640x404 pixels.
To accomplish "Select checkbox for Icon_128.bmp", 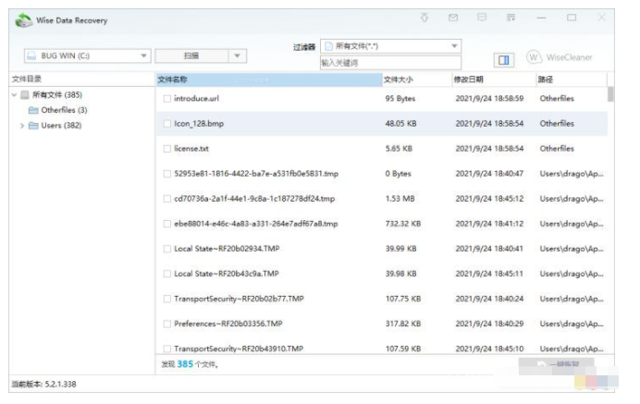I will click(x=166, y=123).
